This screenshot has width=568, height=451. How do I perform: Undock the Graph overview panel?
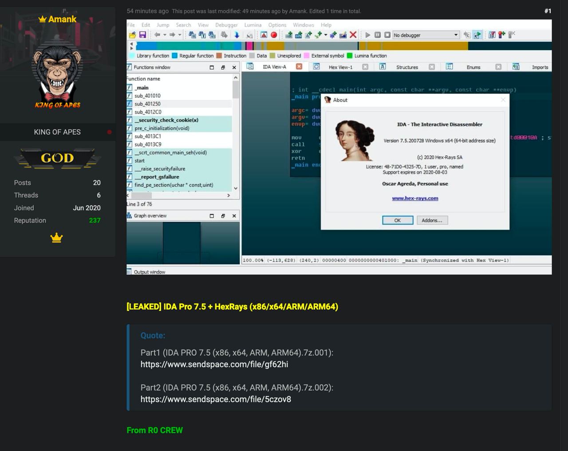[223, 216]
